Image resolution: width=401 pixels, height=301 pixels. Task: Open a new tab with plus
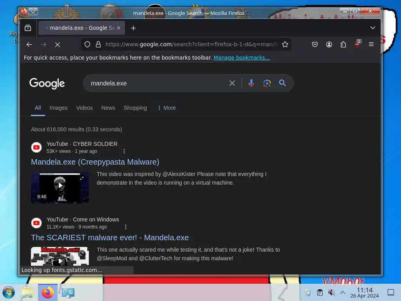(133, 28)
